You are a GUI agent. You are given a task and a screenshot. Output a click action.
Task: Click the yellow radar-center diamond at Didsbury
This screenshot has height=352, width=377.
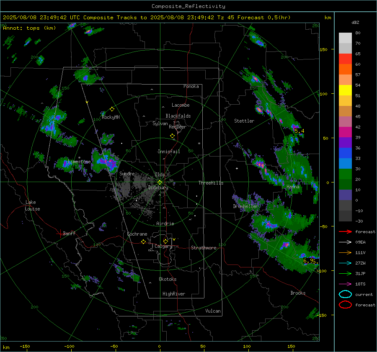click(x=160, y=182)
